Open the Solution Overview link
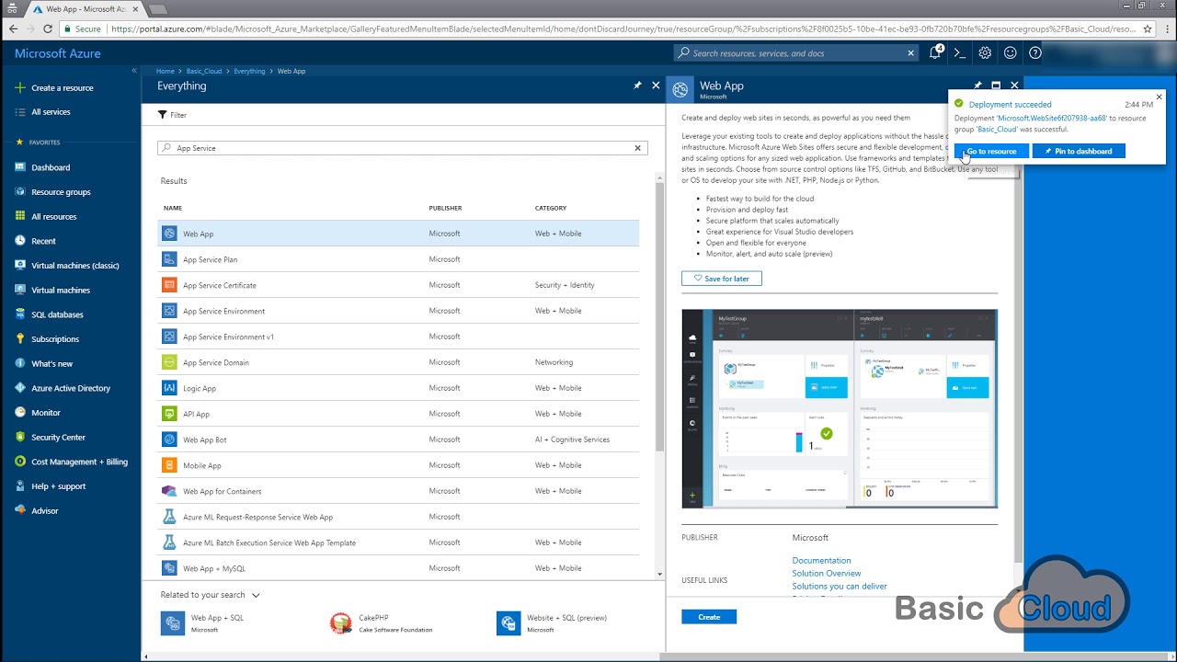Screen dimensions: 1177x662 pyautogui.click(x=827, y=574)
